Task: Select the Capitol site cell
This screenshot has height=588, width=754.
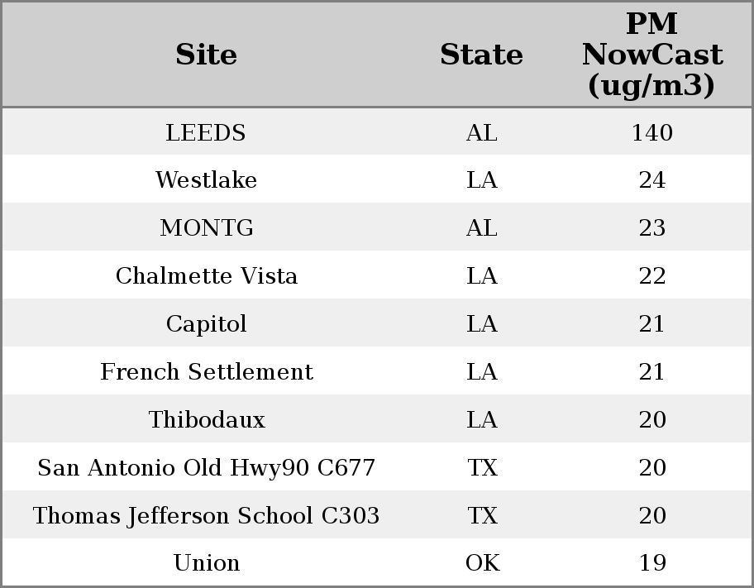Action: pos(207,323)
